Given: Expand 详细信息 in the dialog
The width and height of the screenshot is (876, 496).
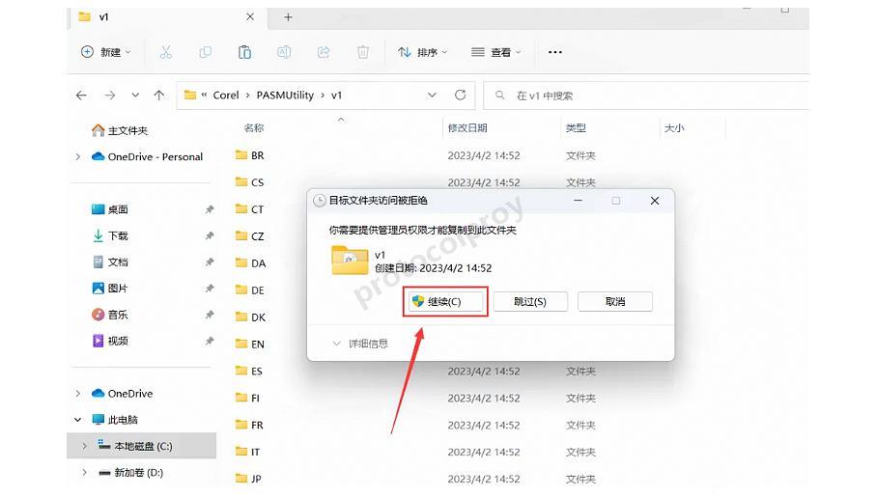Looking at the screenshot, I should tap(360, 344).
